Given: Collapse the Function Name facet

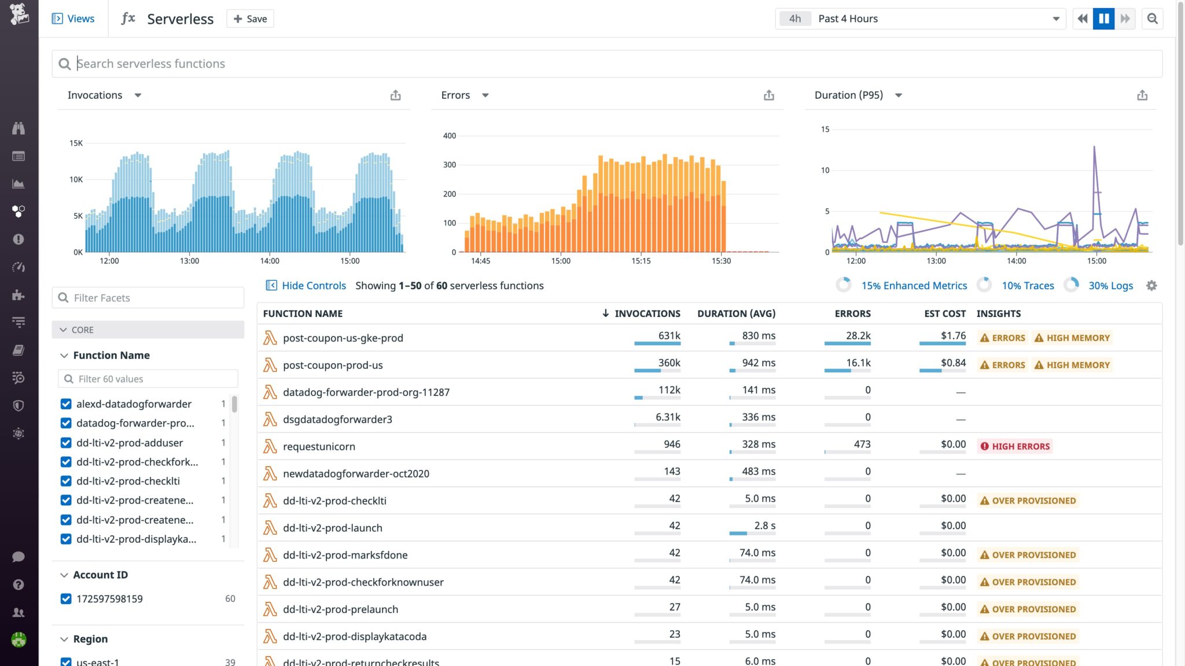Looking at the screenshot, I should [x=64, y=356].
